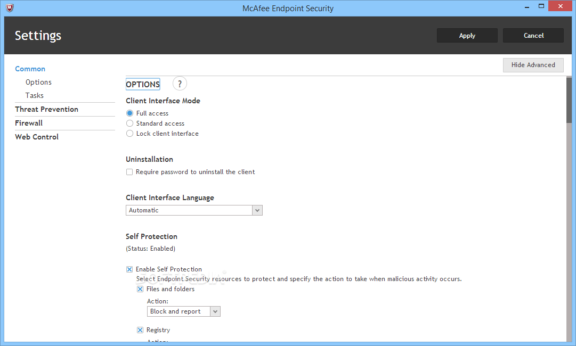Select Options under Common
Screen dimensions: 576x346
click(38, 82)
